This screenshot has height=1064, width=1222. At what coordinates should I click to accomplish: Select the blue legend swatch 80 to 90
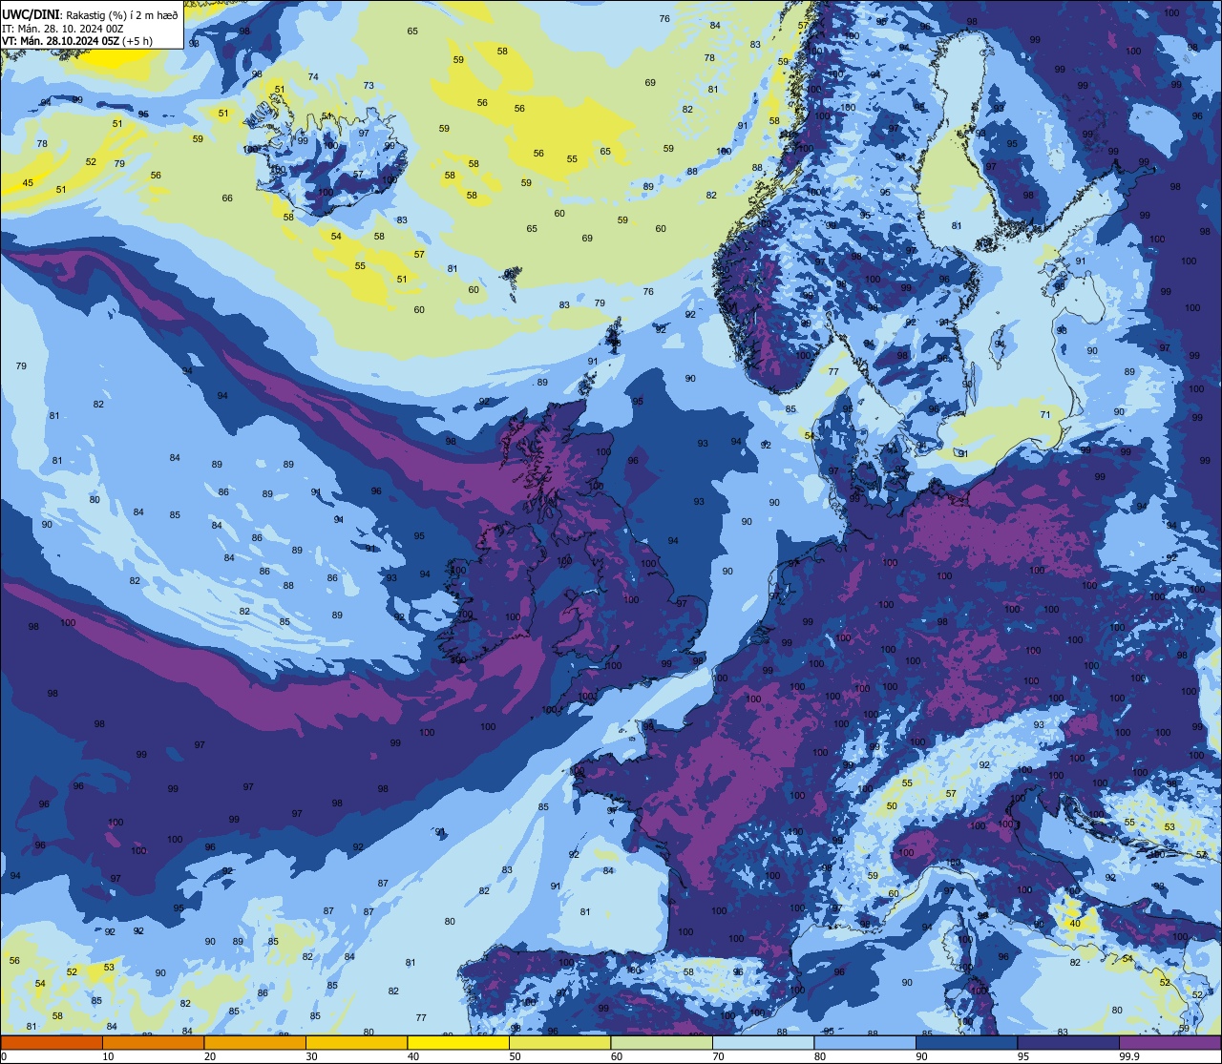[x=865, y=1042]
